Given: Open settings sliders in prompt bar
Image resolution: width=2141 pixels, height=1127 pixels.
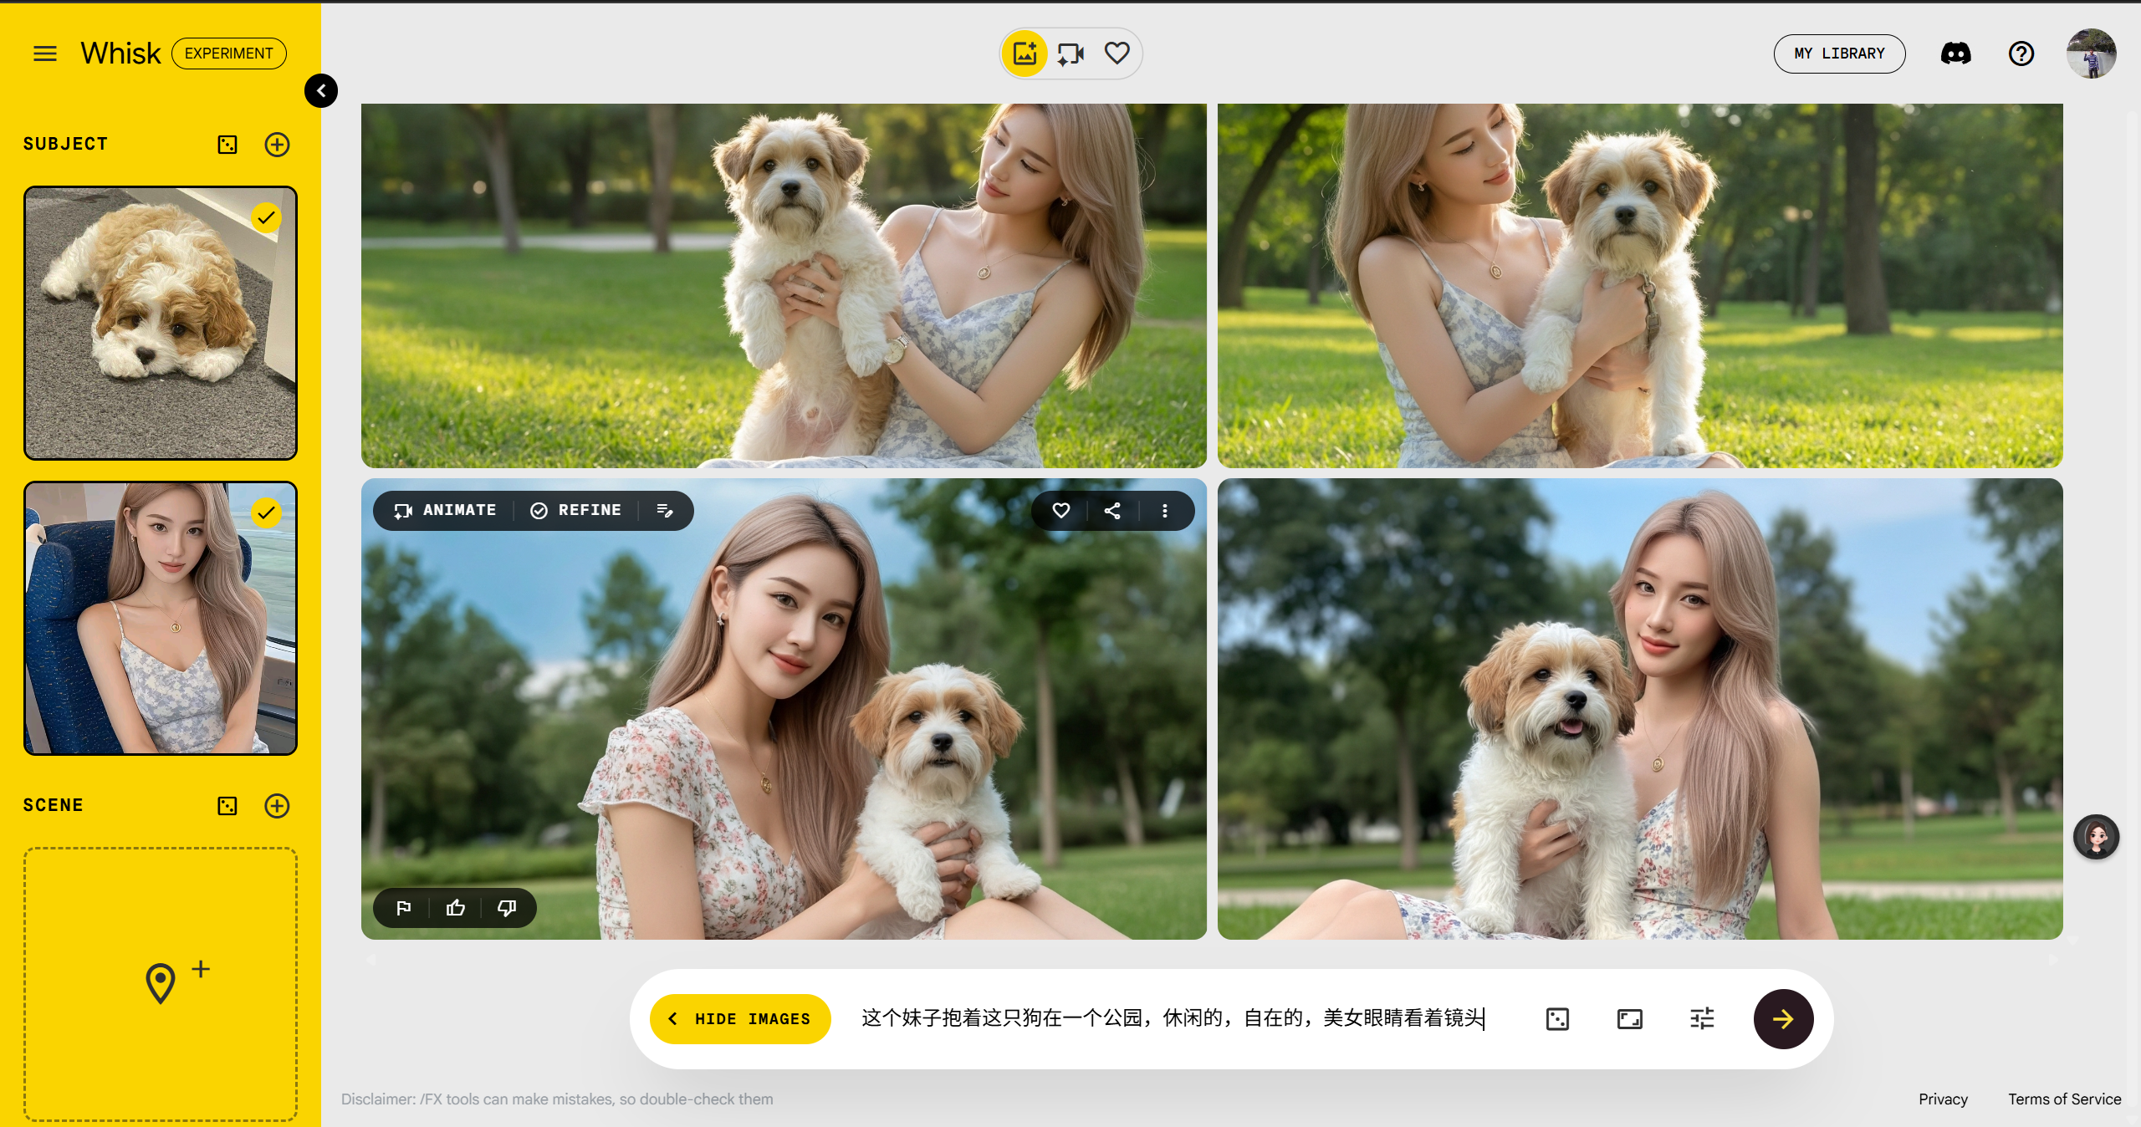Looking at the screenshot, I should (x=1702, y=1019).
